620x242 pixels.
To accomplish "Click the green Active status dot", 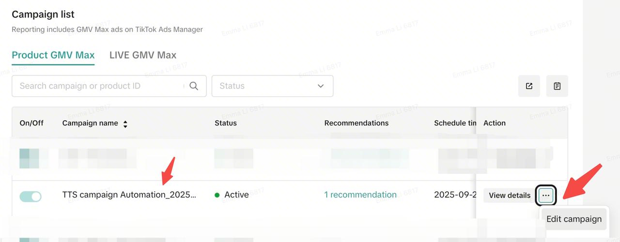I will [217, 195].
